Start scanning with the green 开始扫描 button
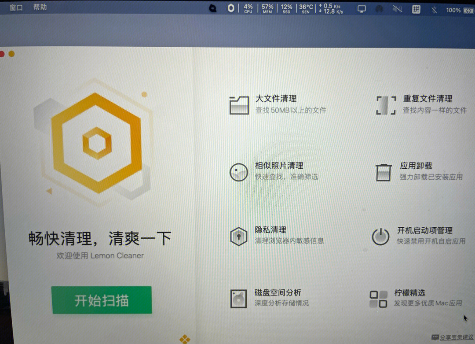475x344 pixels. point(102,300)
